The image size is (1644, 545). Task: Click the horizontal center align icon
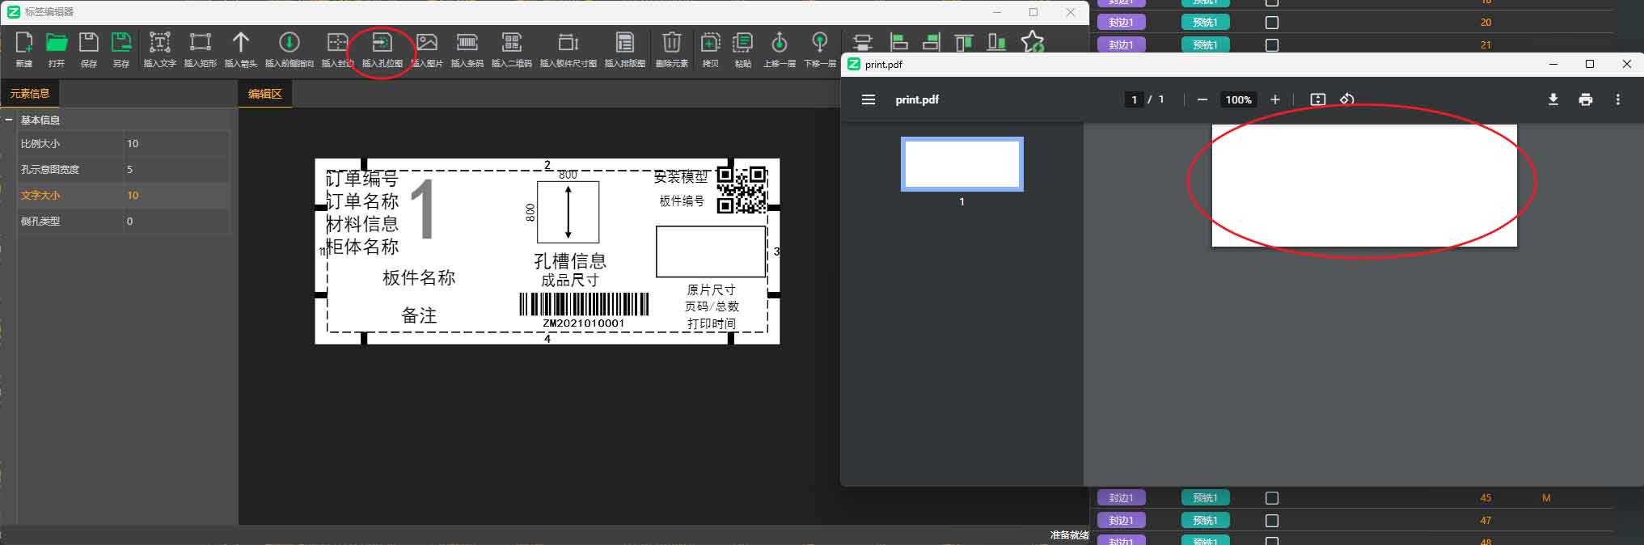863,42
